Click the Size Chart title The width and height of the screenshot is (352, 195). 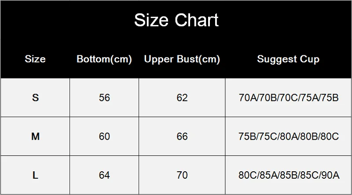pos(176,20)
